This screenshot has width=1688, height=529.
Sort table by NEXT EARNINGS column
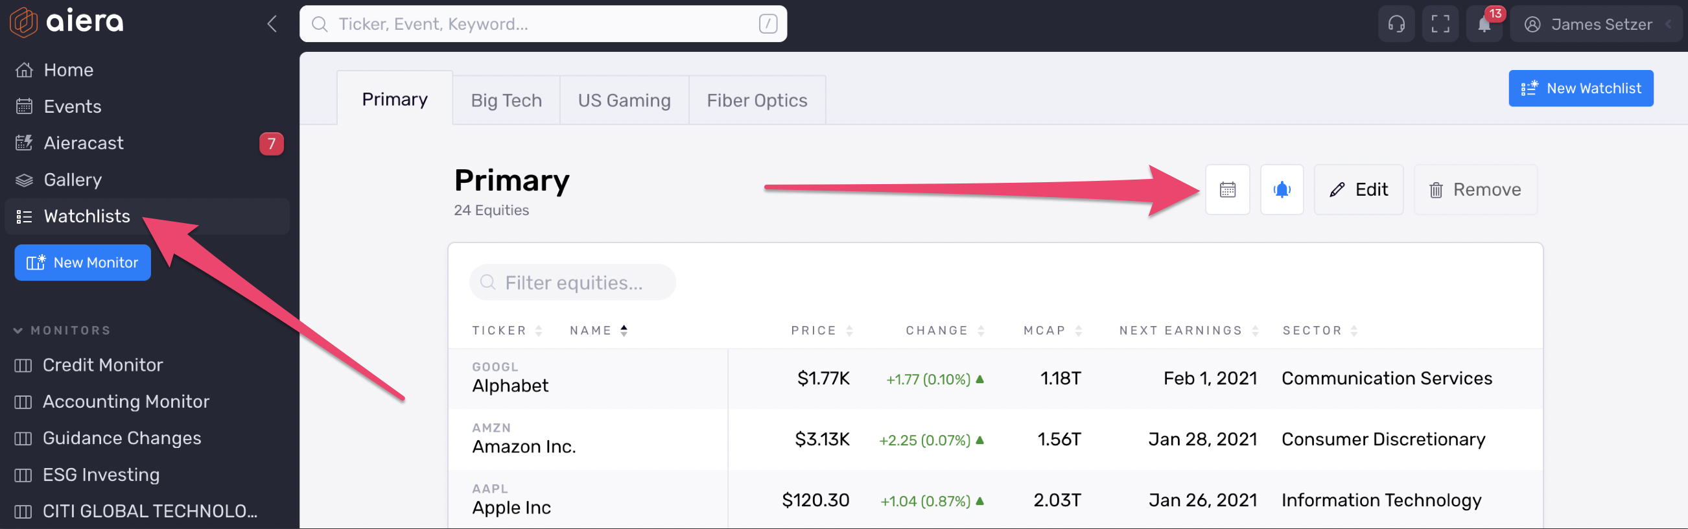[1188, 331]
